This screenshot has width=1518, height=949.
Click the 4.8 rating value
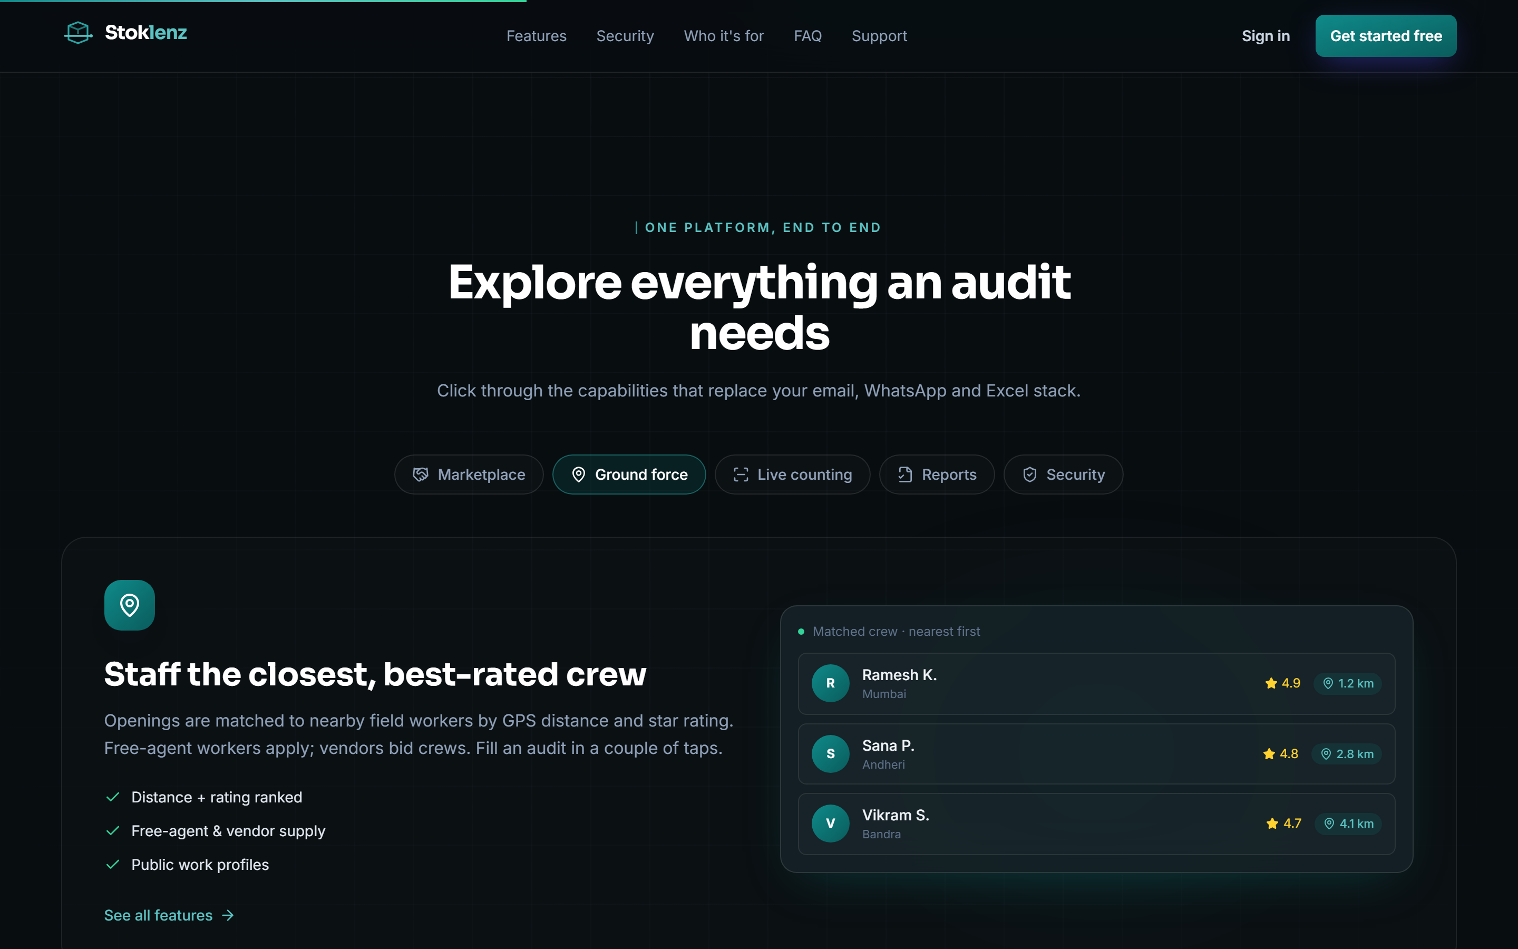(x=1288, y=754)
